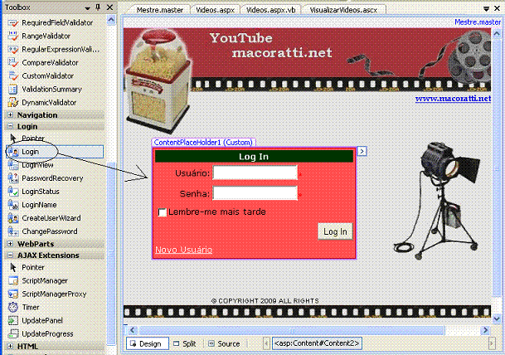Image resolution: width=505 pixels, height=355 pixels.
Task: Switch to Split view
Action: [x=185, y=343]
